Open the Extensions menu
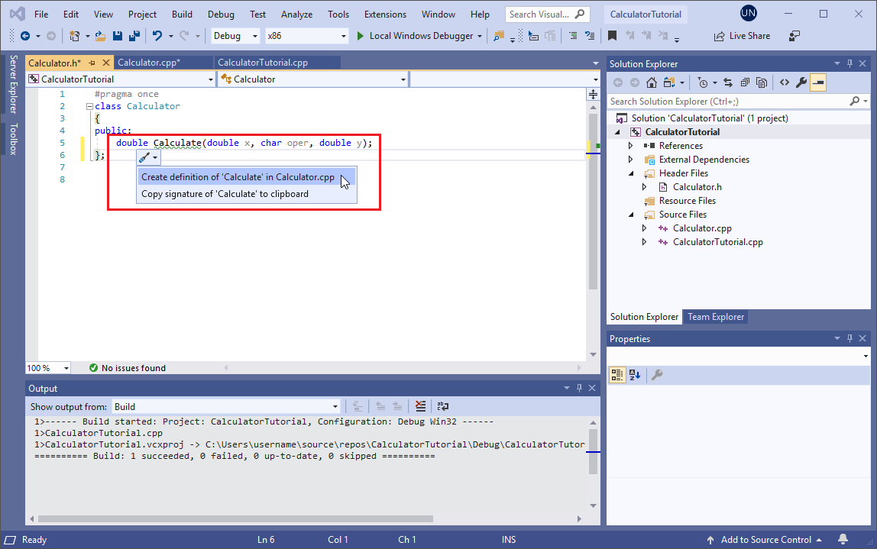This screenshot has width=877, height=549. pos(385,14)
